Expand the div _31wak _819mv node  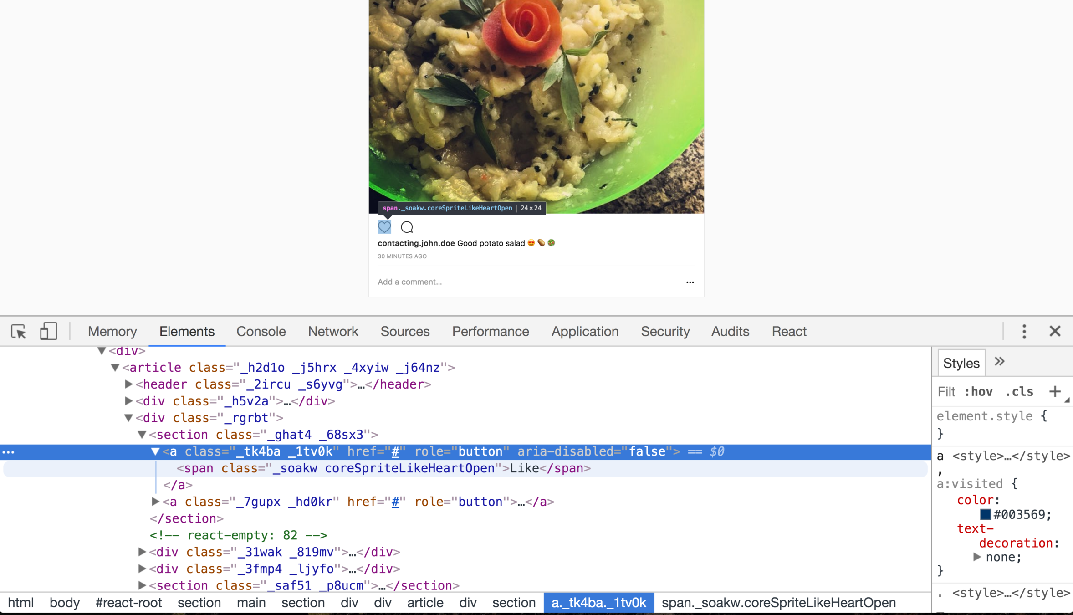(142, 552)
